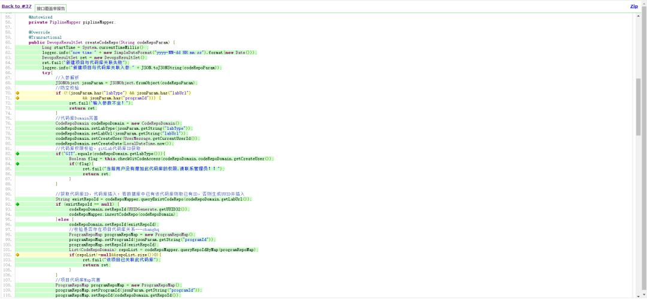The height and width of the screenshot is (299, 647).
Task: Click the '@Override' annotation on line 58
Action: click(39, 32)
